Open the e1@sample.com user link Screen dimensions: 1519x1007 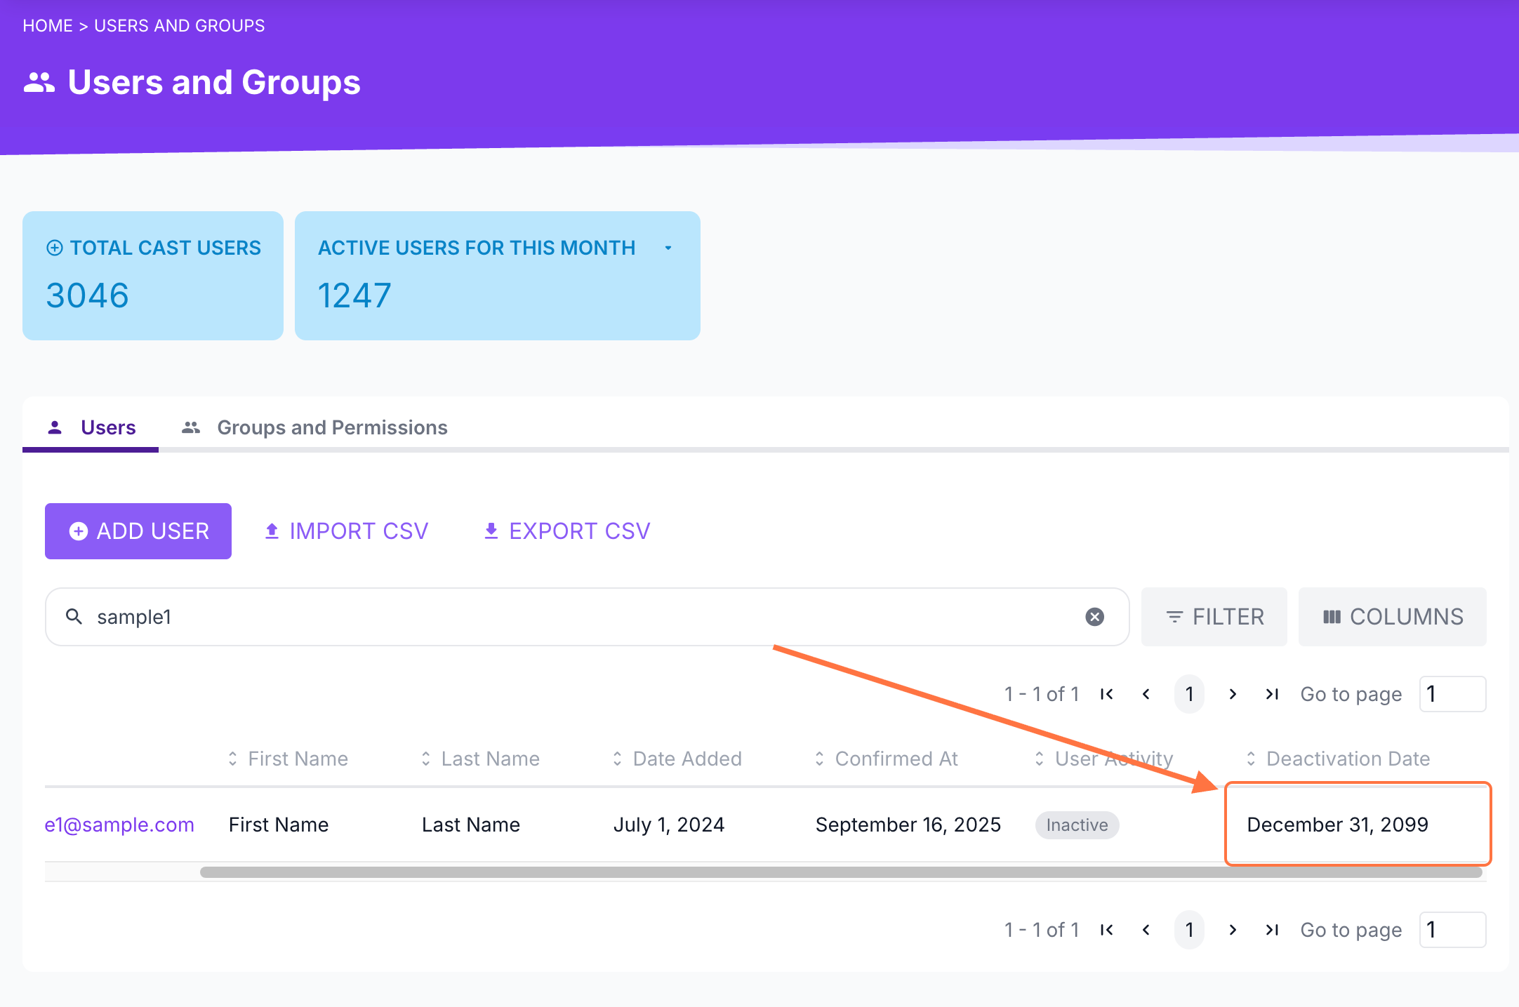tap(119, 825)
